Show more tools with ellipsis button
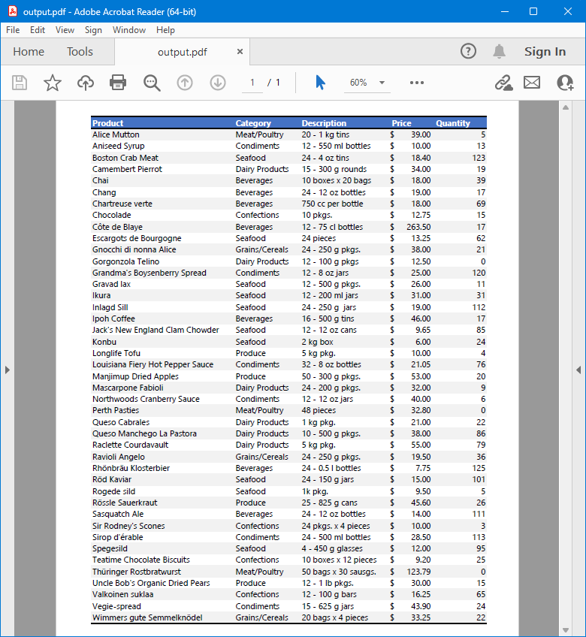 [x=417, y=83]
